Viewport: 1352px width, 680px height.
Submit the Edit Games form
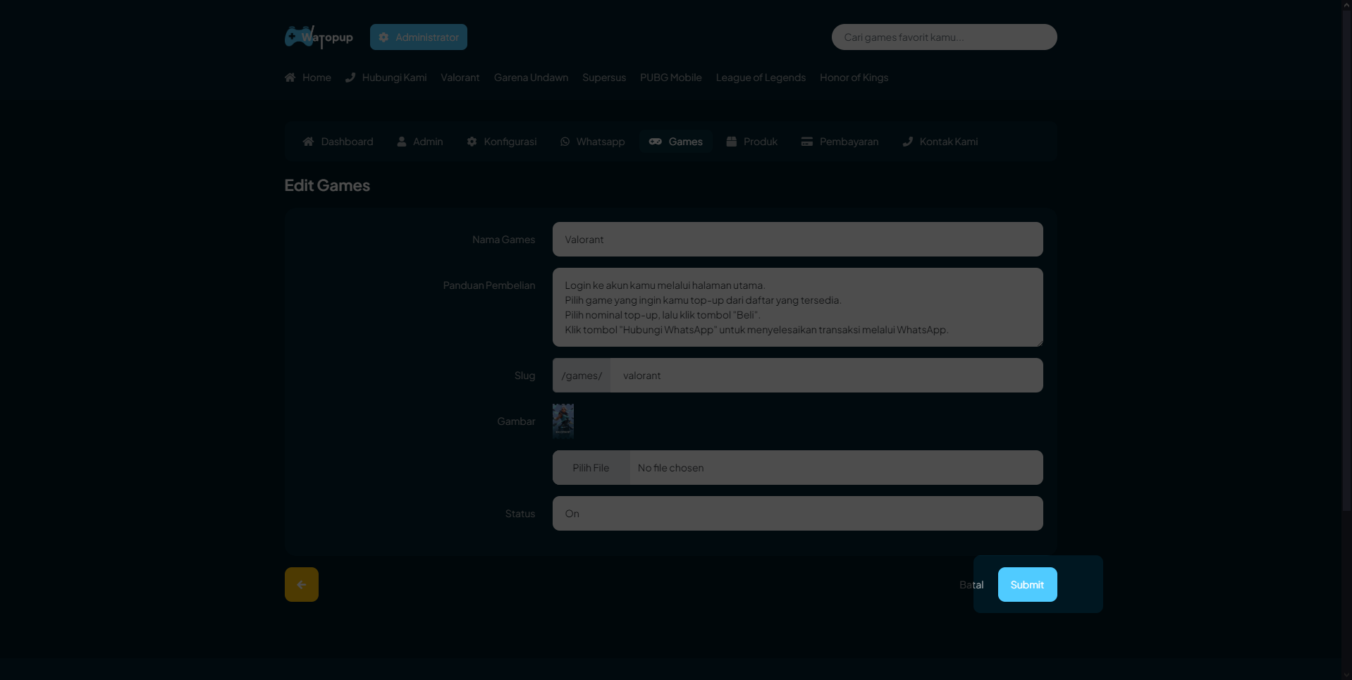pyautogui.click(x=1027, y=585)
